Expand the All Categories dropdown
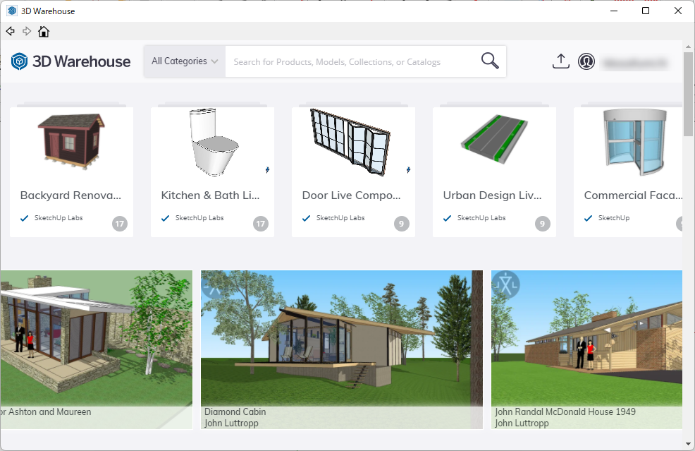Viewport: 695px width, 451px height. (x=185, y=61)
